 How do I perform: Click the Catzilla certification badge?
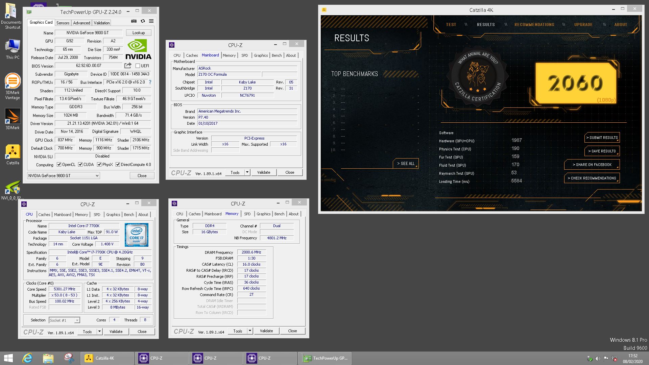point(477,77)
